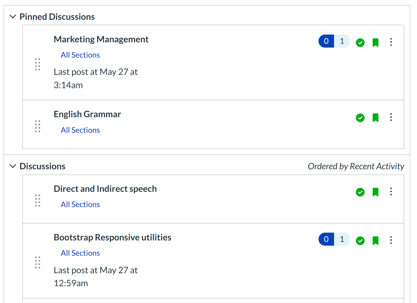Click the unread count badge for Marketing Management
This screenshot has width=417, height=303.
[326, 41]
